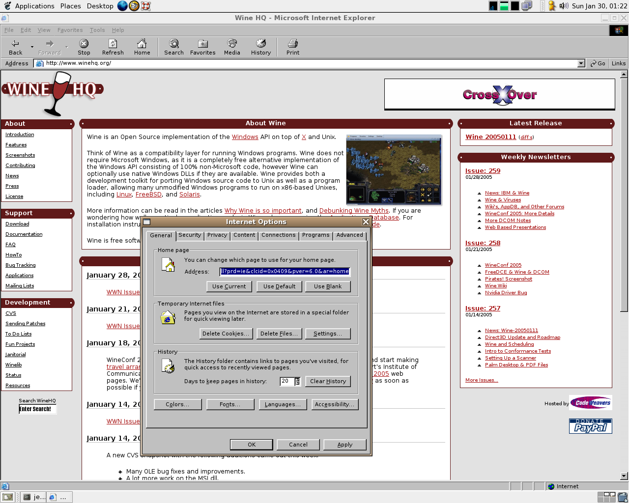Open the CodeWeavers logo
This screenshot has width=629, height=503.
click(x=591, y=403)
